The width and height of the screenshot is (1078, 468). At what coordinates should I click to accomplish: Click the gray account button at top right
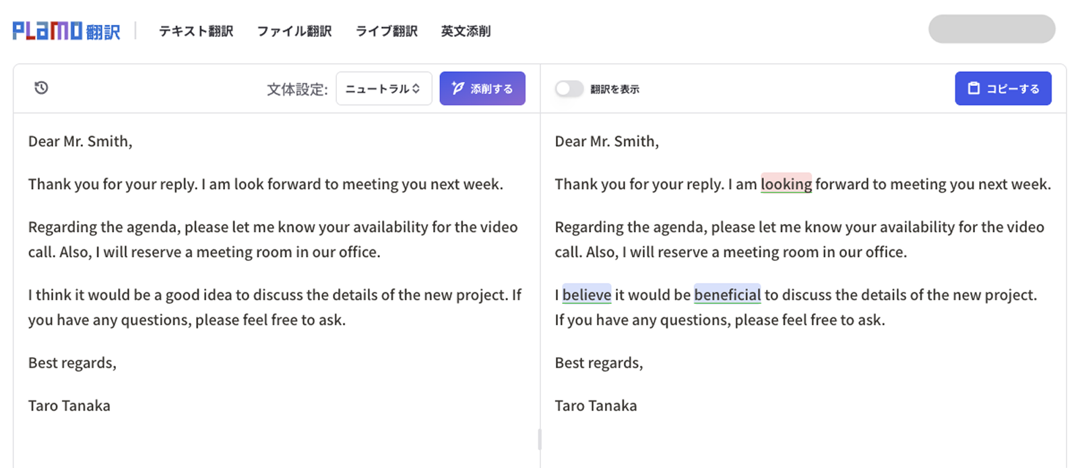992,29
